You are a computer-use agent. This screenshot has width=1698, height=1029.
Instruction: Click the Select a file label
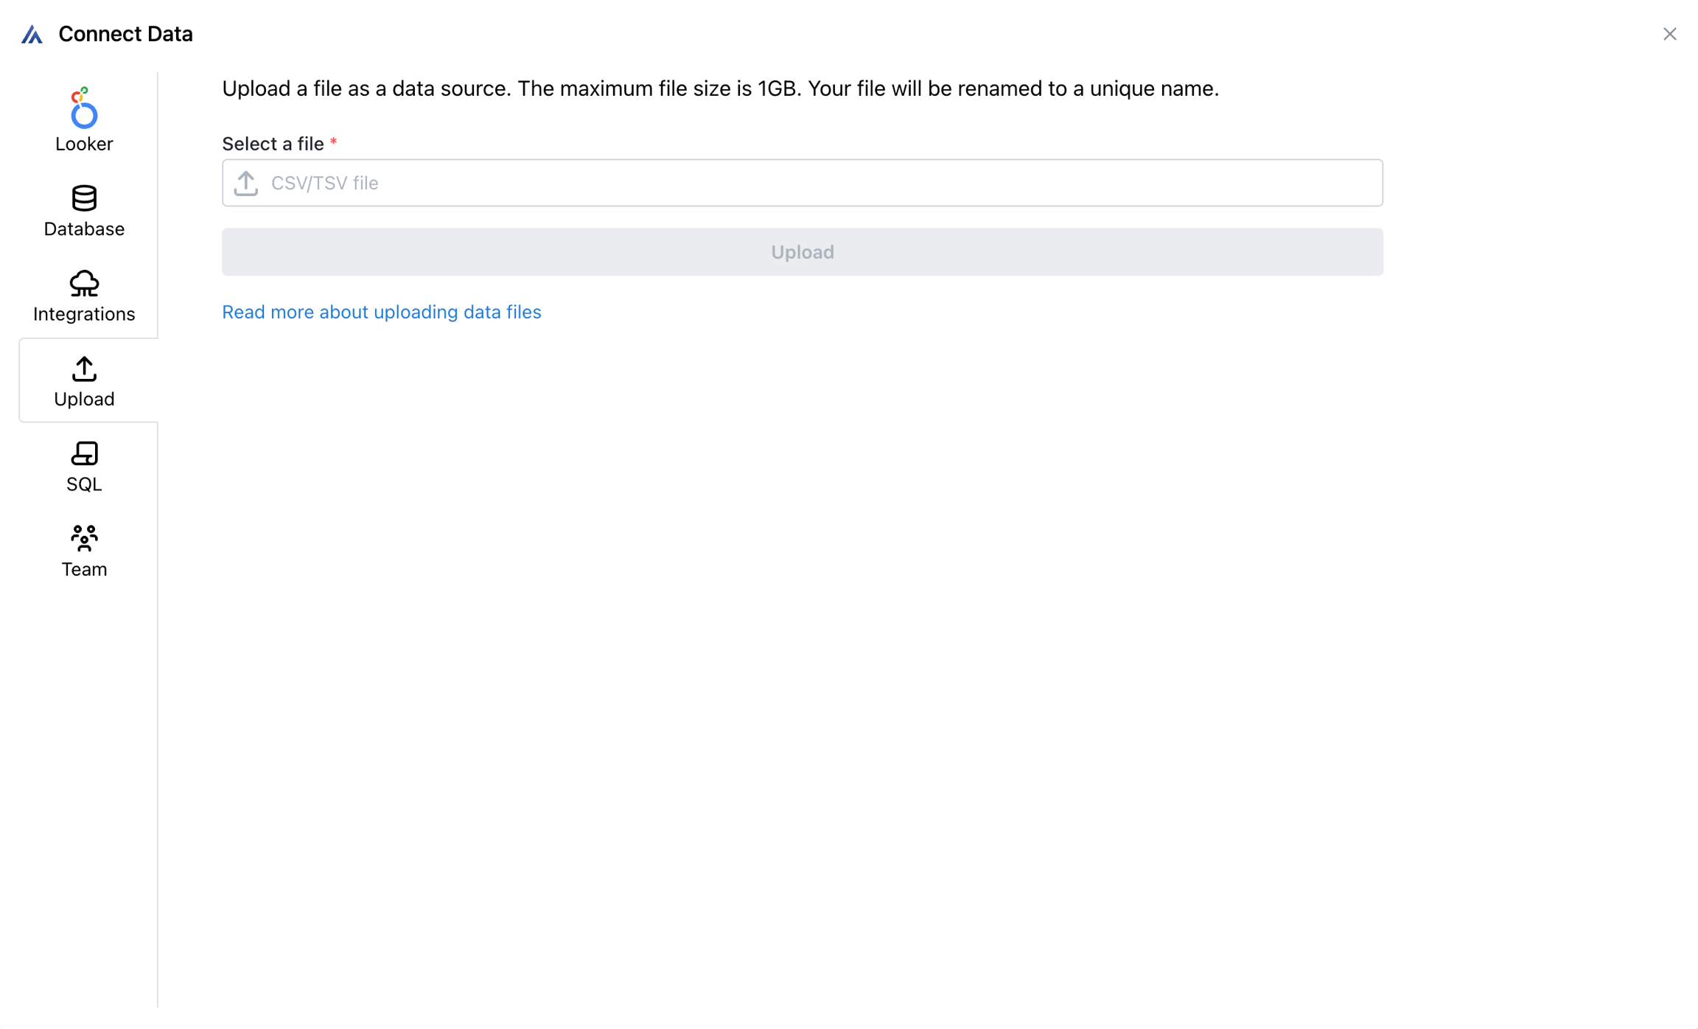273,144
